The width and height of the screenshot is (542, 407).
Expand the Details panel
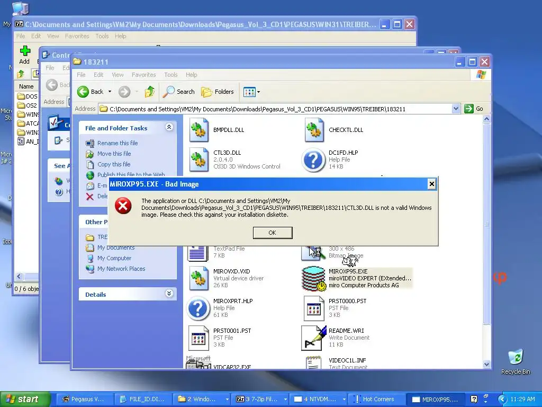tap(169, 294)
